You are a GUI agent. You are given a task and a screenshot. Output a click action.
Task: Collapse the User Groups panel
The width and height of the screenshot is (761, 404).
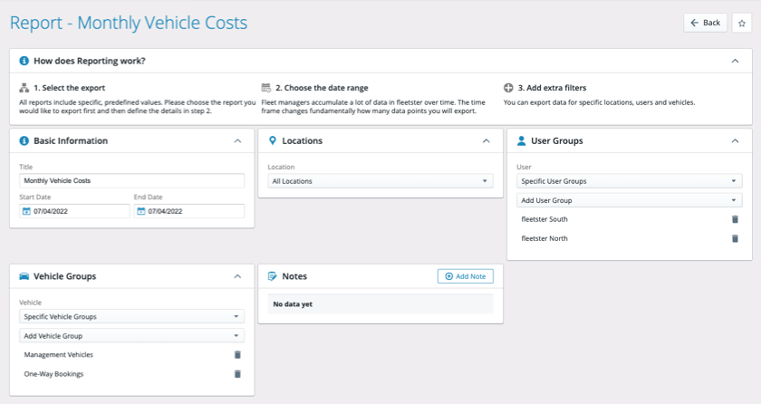tap(735, 141)
